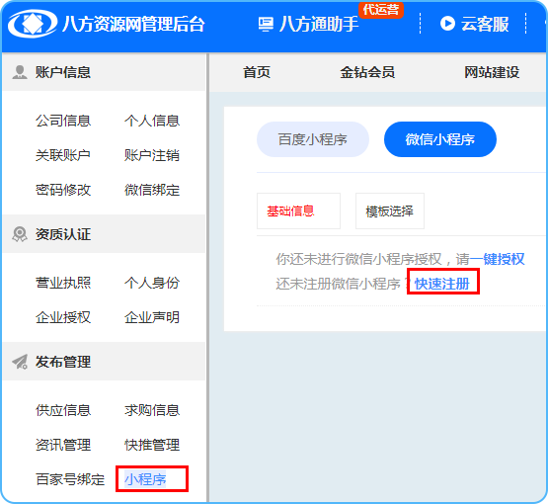
Task: Open the 模板选择 sub-tab
Action: coord(390,210)
